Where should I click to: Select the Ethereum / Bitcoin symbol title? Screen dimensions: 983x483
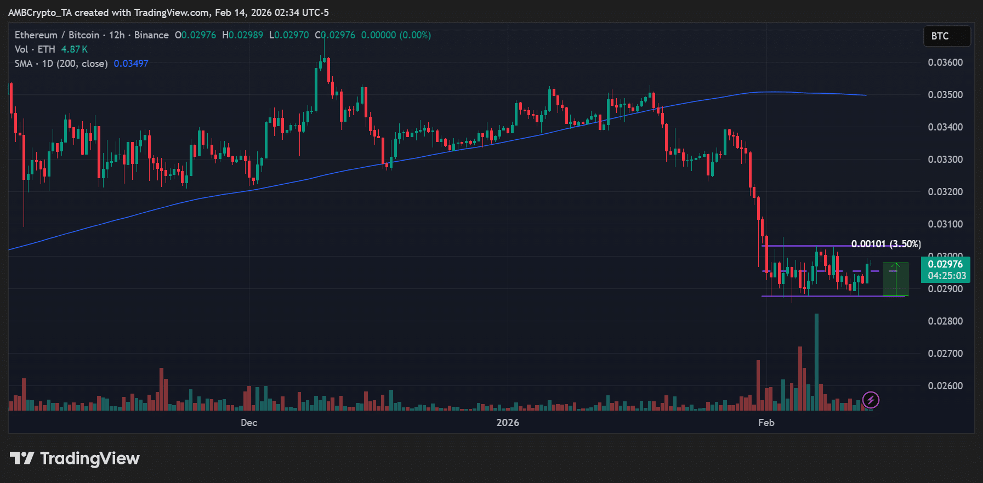pos(92,35)
